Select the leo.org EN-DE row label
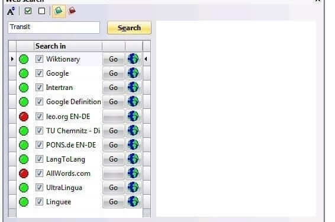The height and width of the screenshot is (222, 335). (x=68, y=117)
